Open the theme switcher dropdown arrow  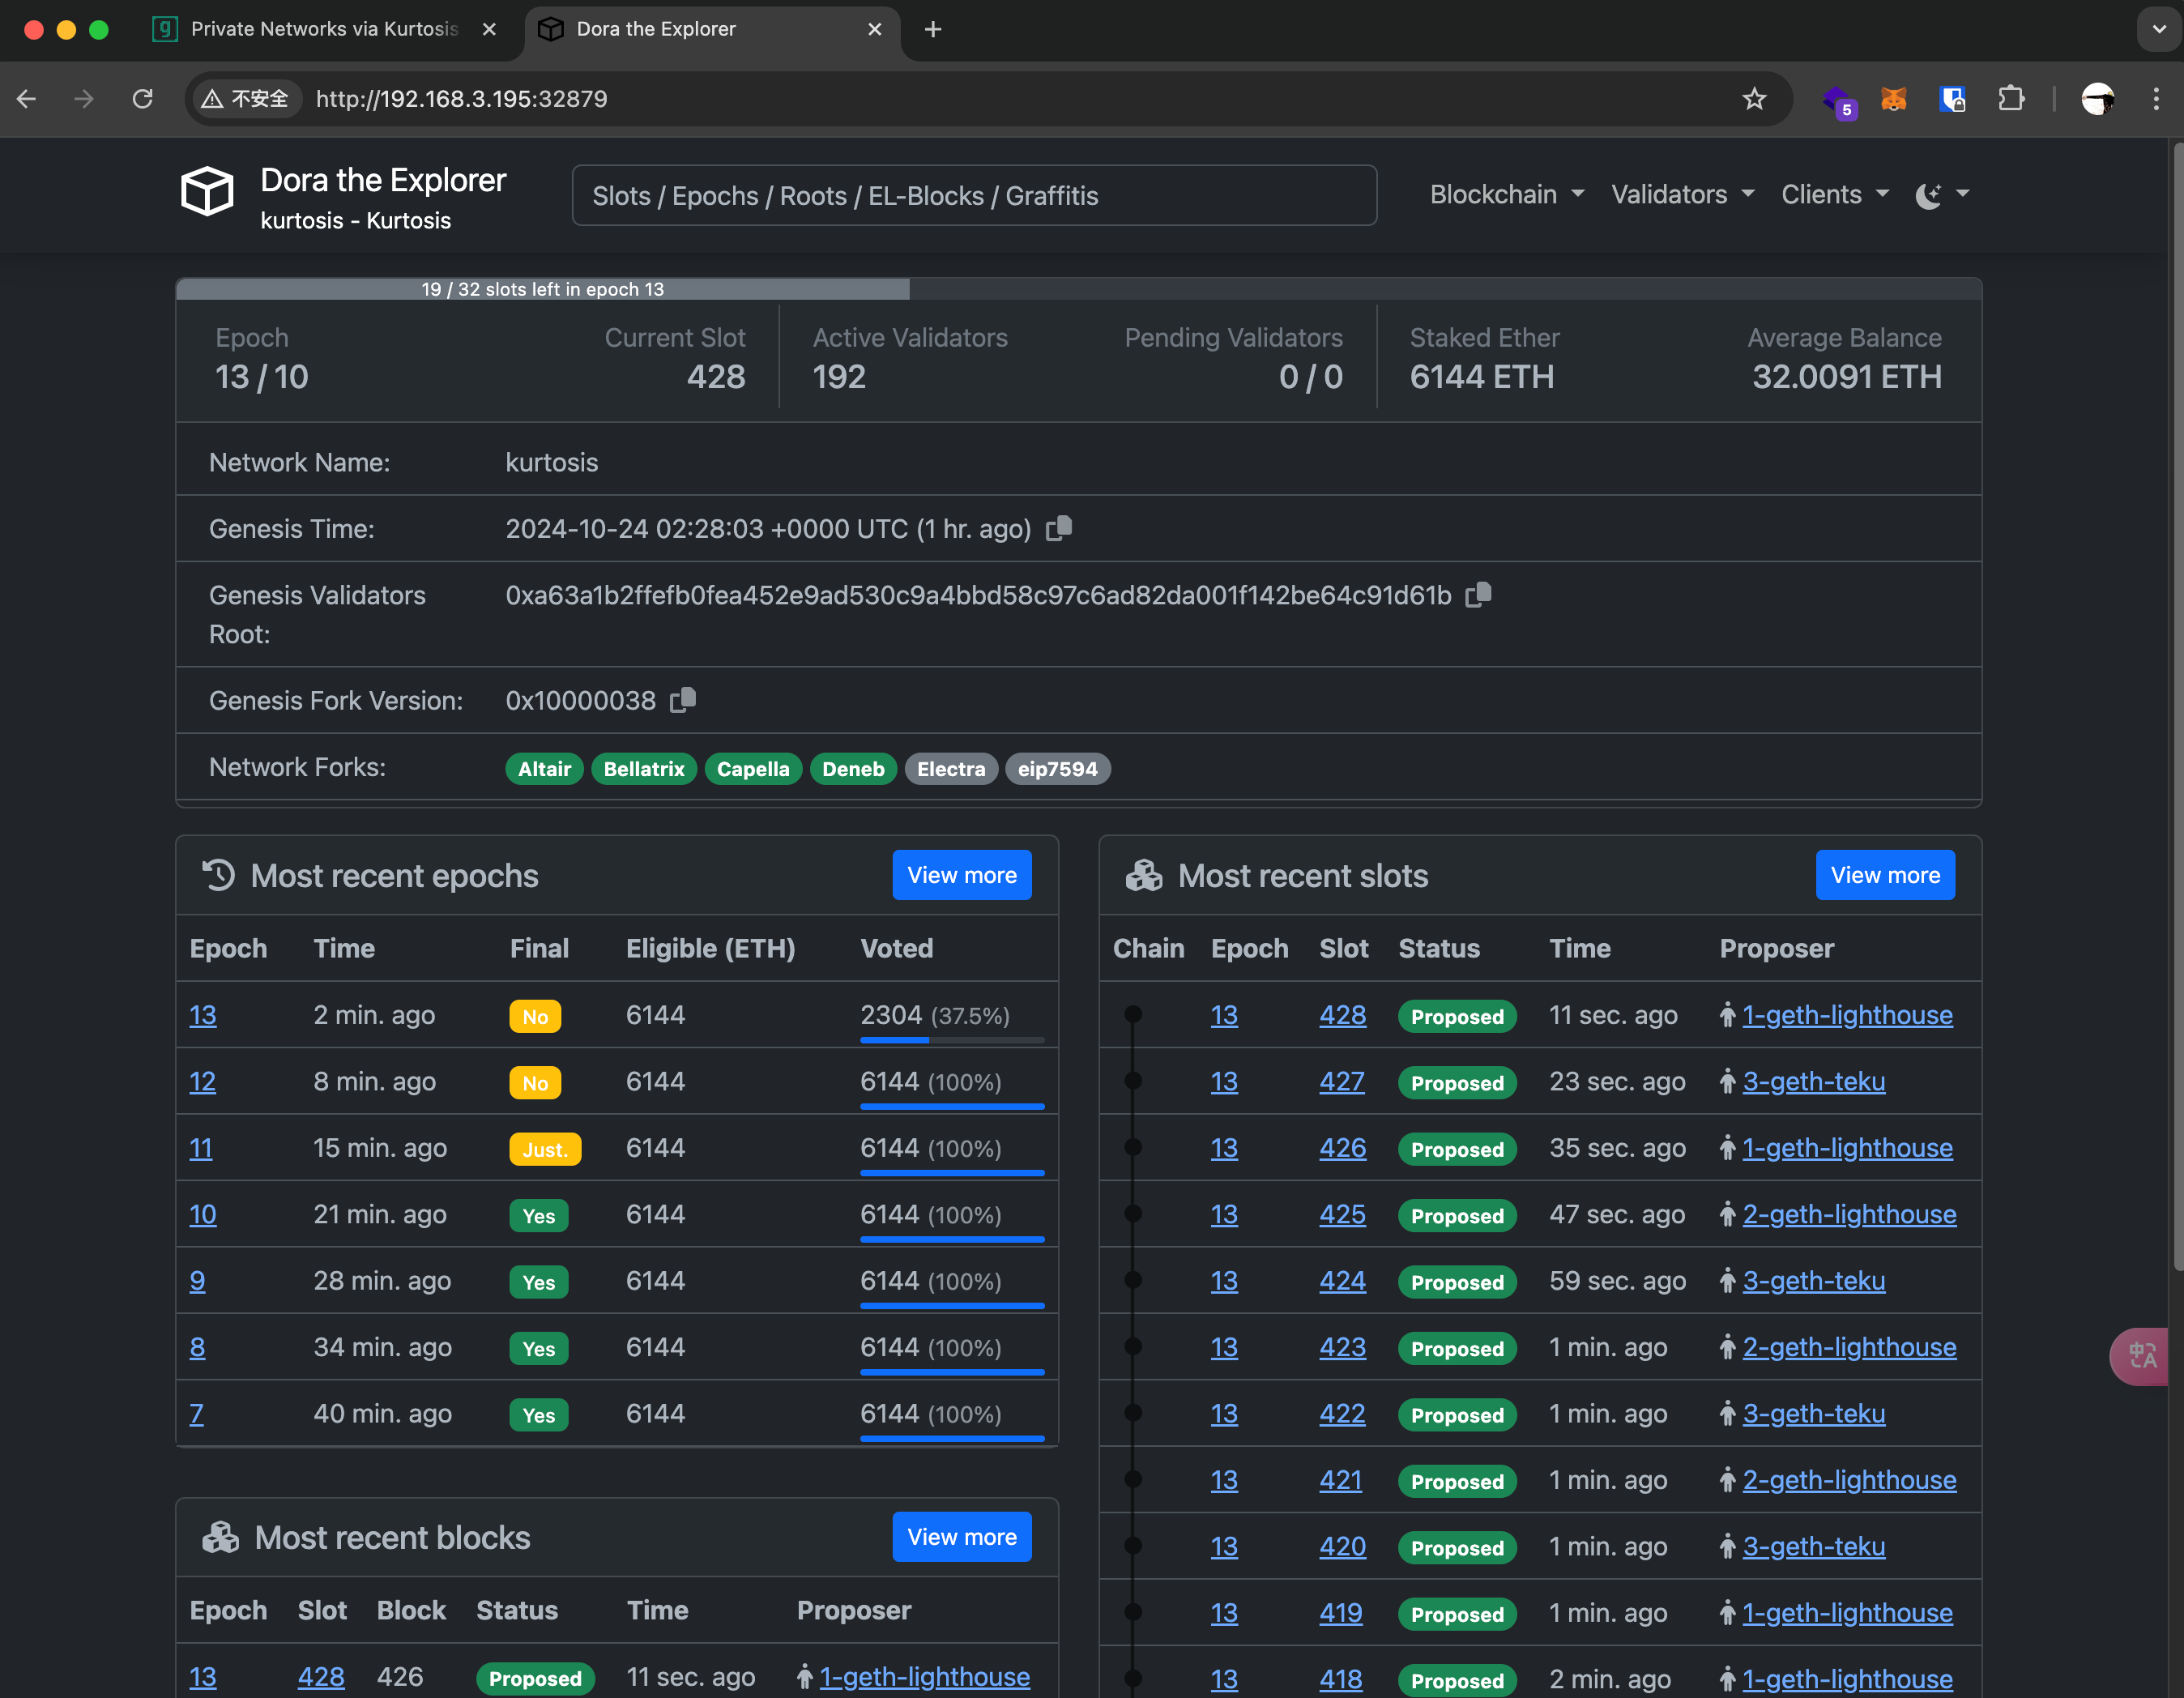click(1963, 194)
